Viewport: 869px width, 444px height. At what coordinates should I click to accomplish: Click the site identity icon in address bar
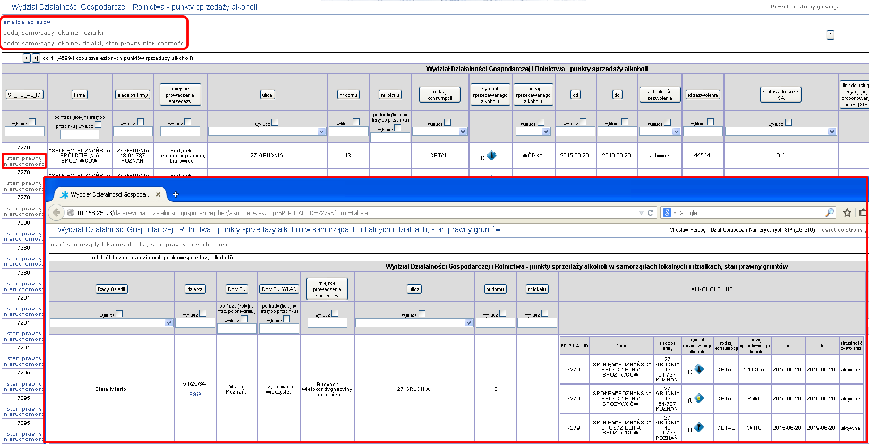point(70,212)
